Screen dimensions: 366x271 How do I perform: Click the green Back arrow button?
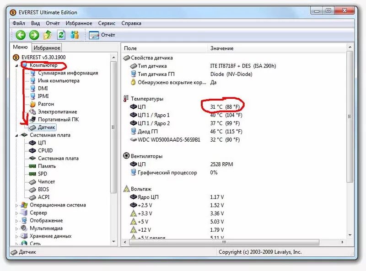(21, 35)
